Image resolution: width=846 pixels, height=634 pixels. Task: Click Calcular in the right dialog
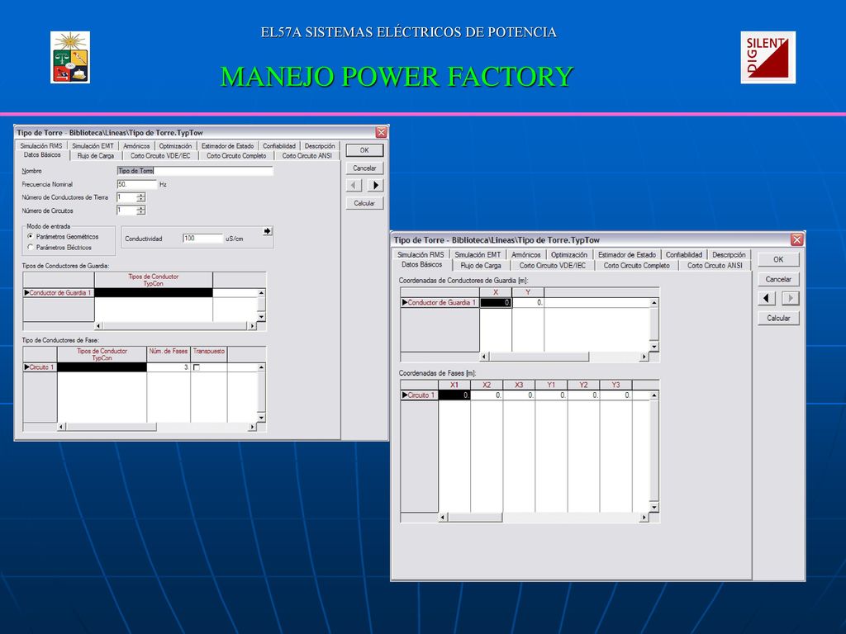(x=778, y=318)
